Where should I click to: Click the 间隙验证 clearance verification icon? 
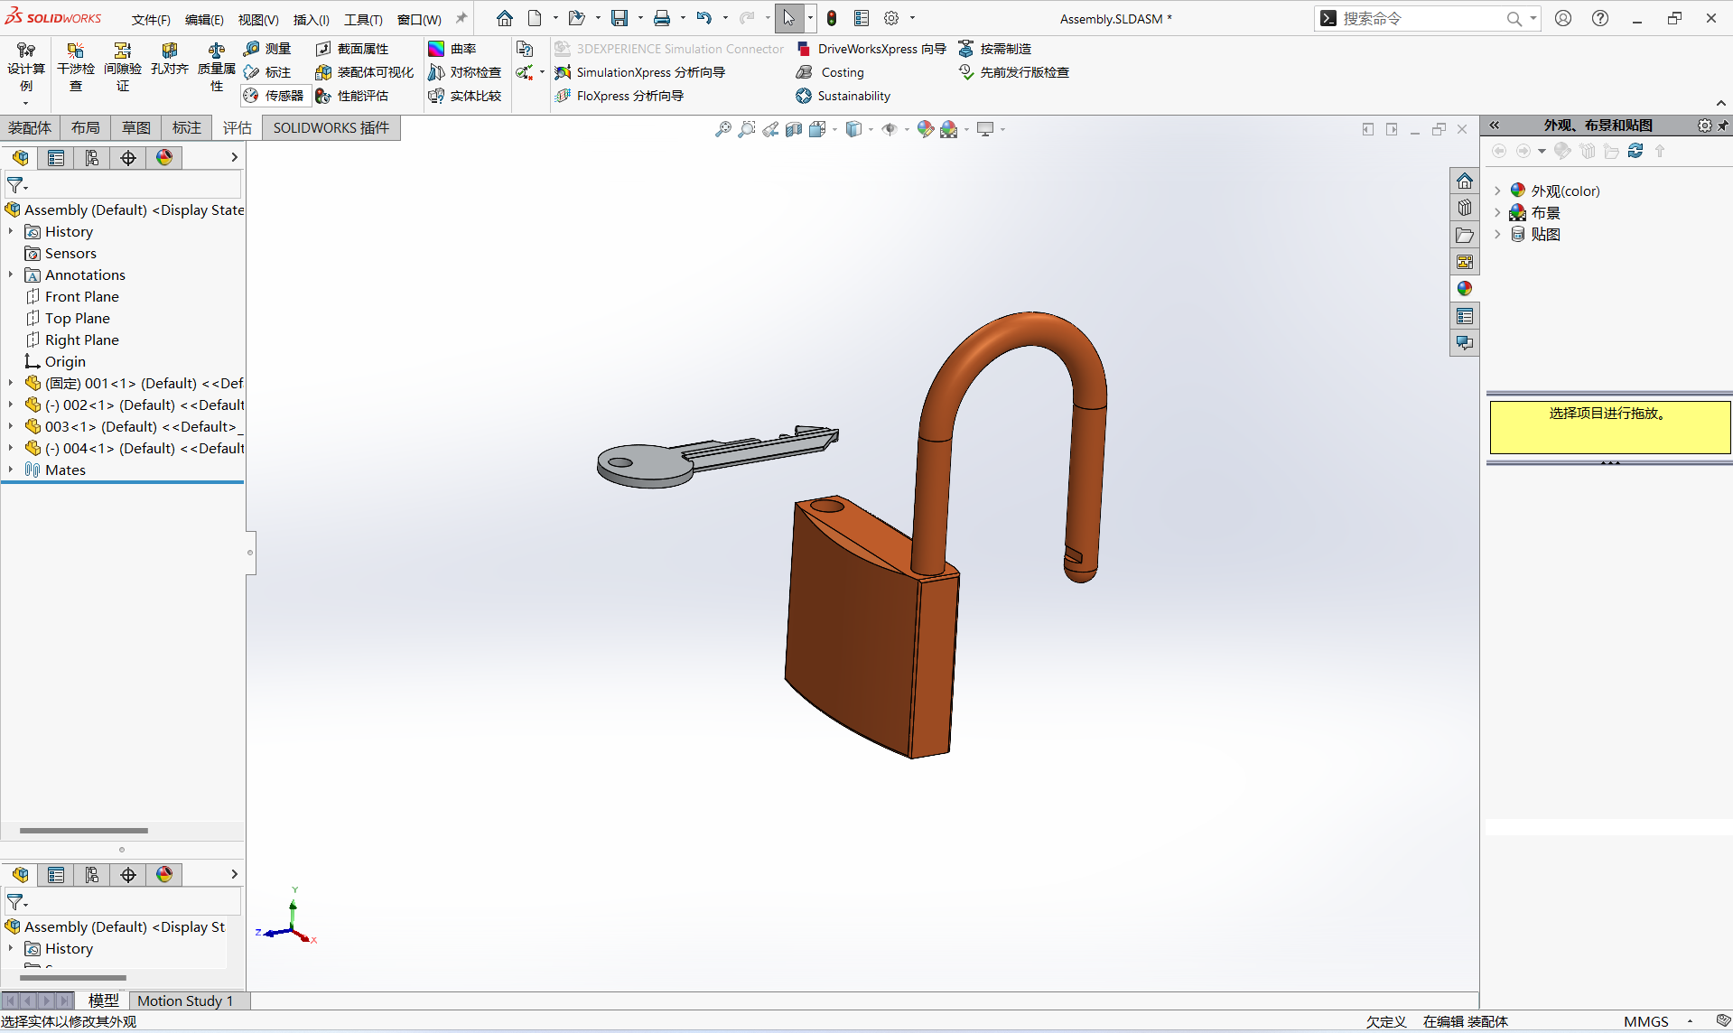click(x=123, y=51)
